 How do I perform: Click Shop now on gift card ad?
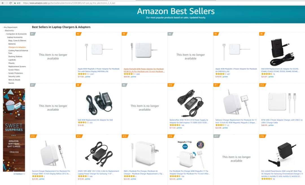pyautogui.click(x=14, y=152)
